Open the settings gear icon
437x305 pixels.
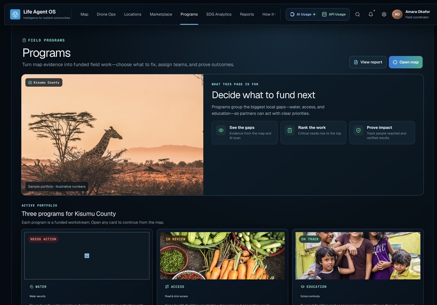[384, 14]
